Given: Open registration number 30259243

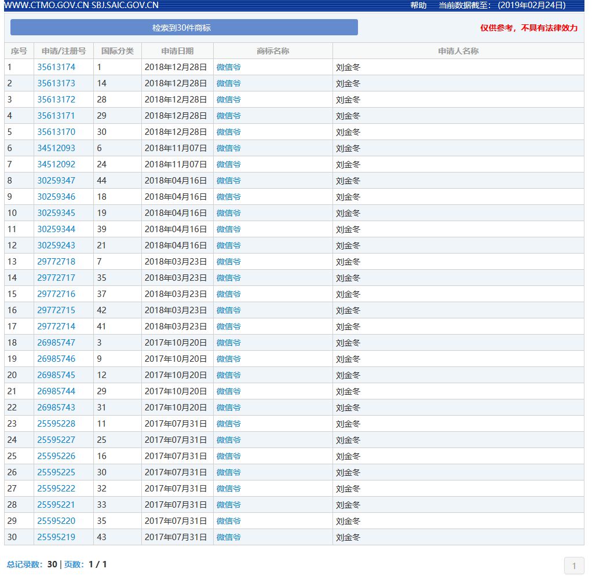Looking at the screenshot, I should [x=56, y=245].
